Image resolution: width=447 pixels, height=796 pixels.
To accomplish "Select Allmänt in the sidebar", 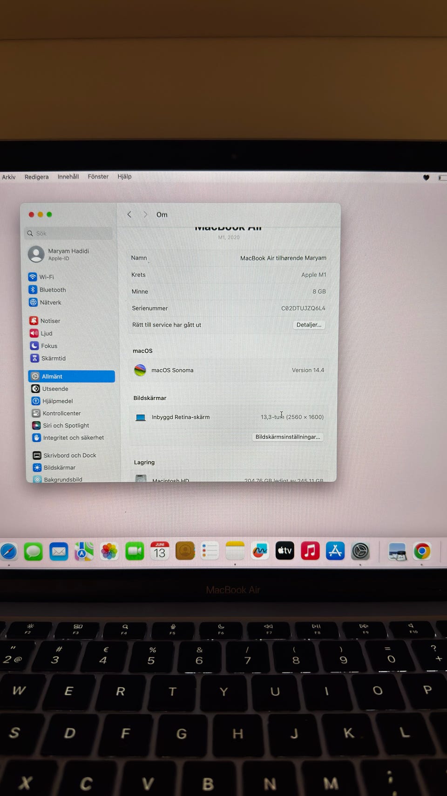I will 71,376.
